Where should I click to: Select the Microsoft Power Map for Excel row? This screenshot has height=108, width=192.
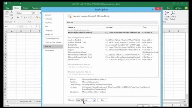click(113, 55)
